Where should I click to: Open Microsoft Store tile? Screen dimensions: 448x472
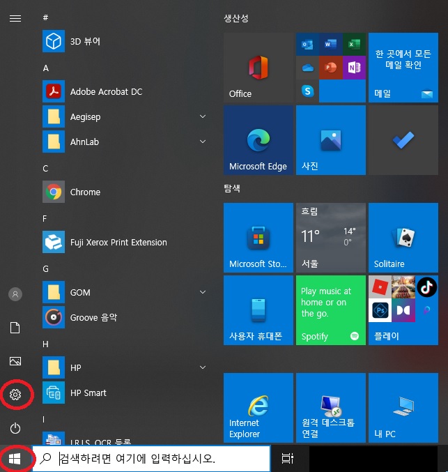[258, 238]
